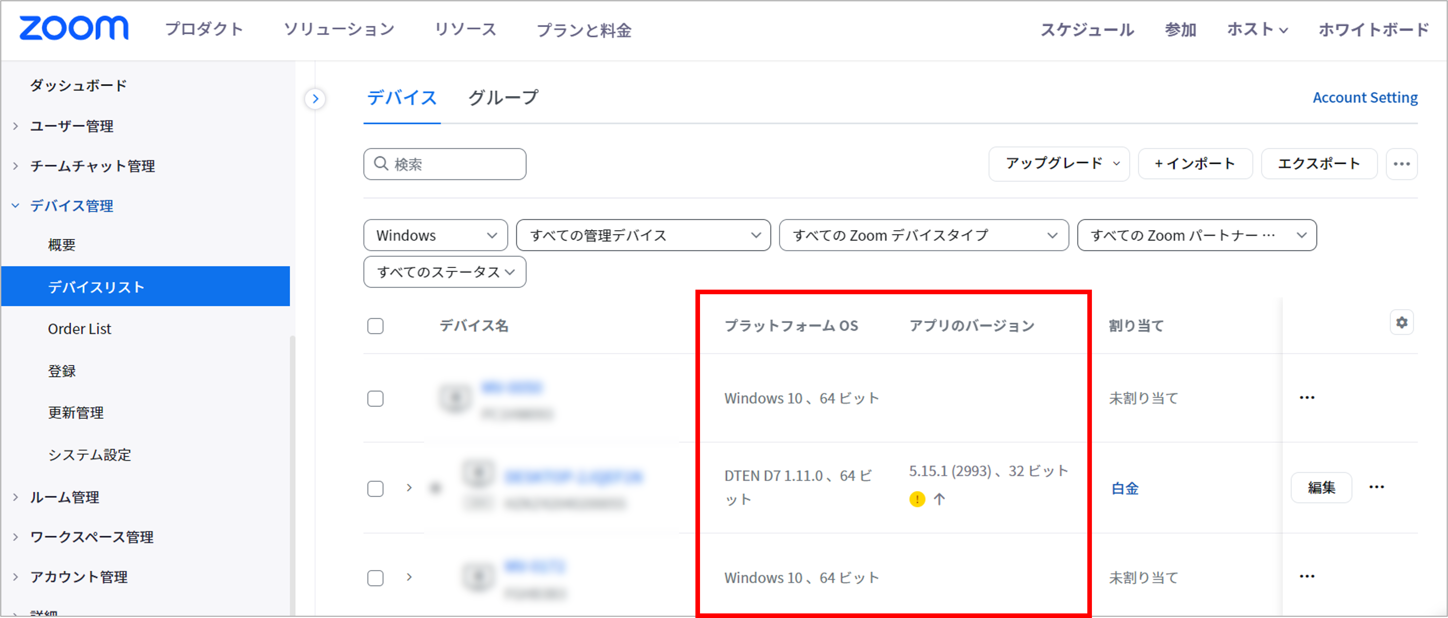Open 更新管理 in the sidebar
The image size is (1448, 618).
pos(75,413)
